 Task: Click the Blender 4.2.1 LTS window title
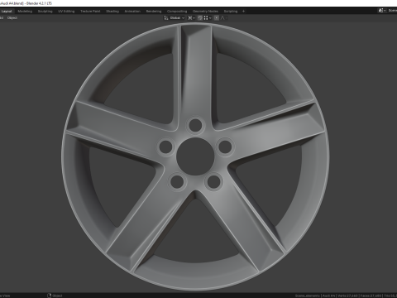pyautogui.click(x=39, y=3)
